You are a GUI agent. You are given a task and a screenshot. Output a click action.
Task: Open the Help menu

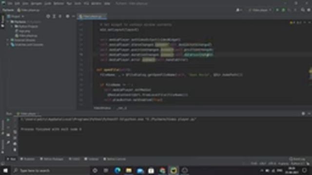click(x=107, y=3)
